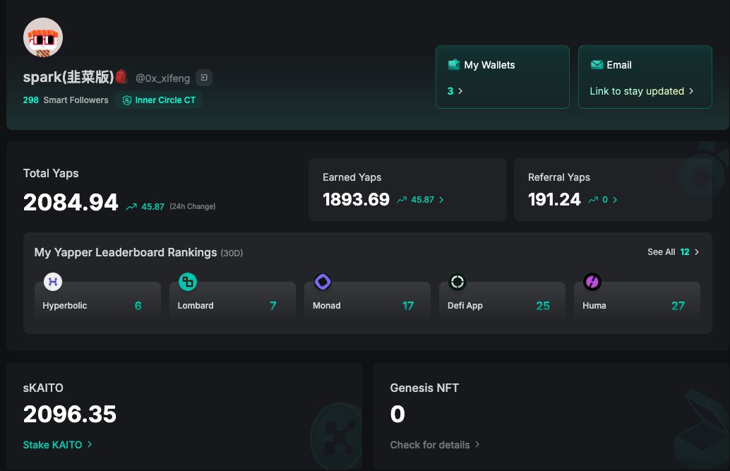730x471 pixels.
Task: Click chevron after Link to stay updated
Action: (x=691, y=91)
